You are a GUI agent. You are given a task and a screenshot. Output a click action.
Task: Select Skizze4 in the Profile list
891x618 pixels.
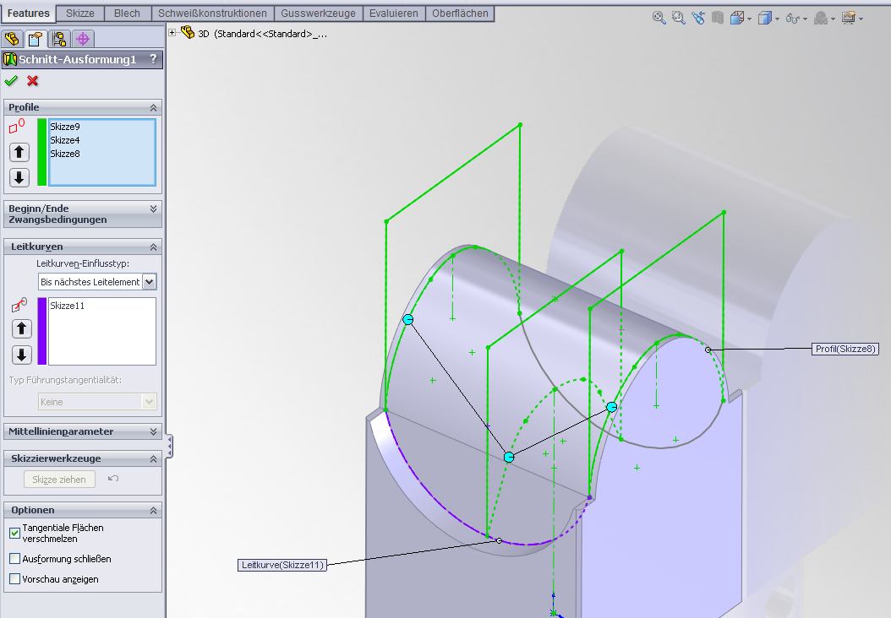[x=65, y=140]
